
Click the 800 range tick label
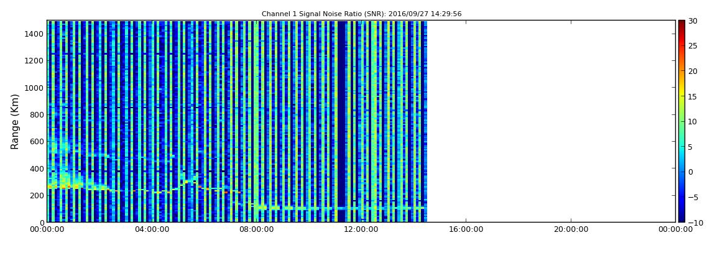tap(37, 114)
